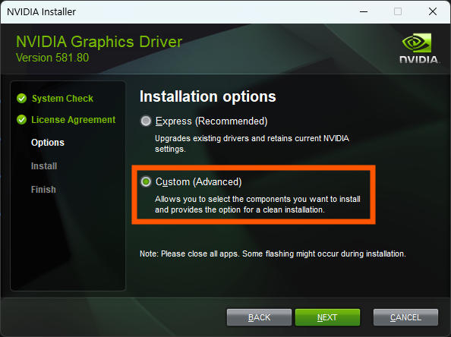Click the note about closing all apps
Viewport: 451px width, 337px height.
(x=273, y=254)
